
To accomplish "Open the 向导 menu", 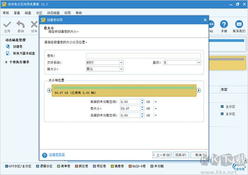I will (67, 13).
